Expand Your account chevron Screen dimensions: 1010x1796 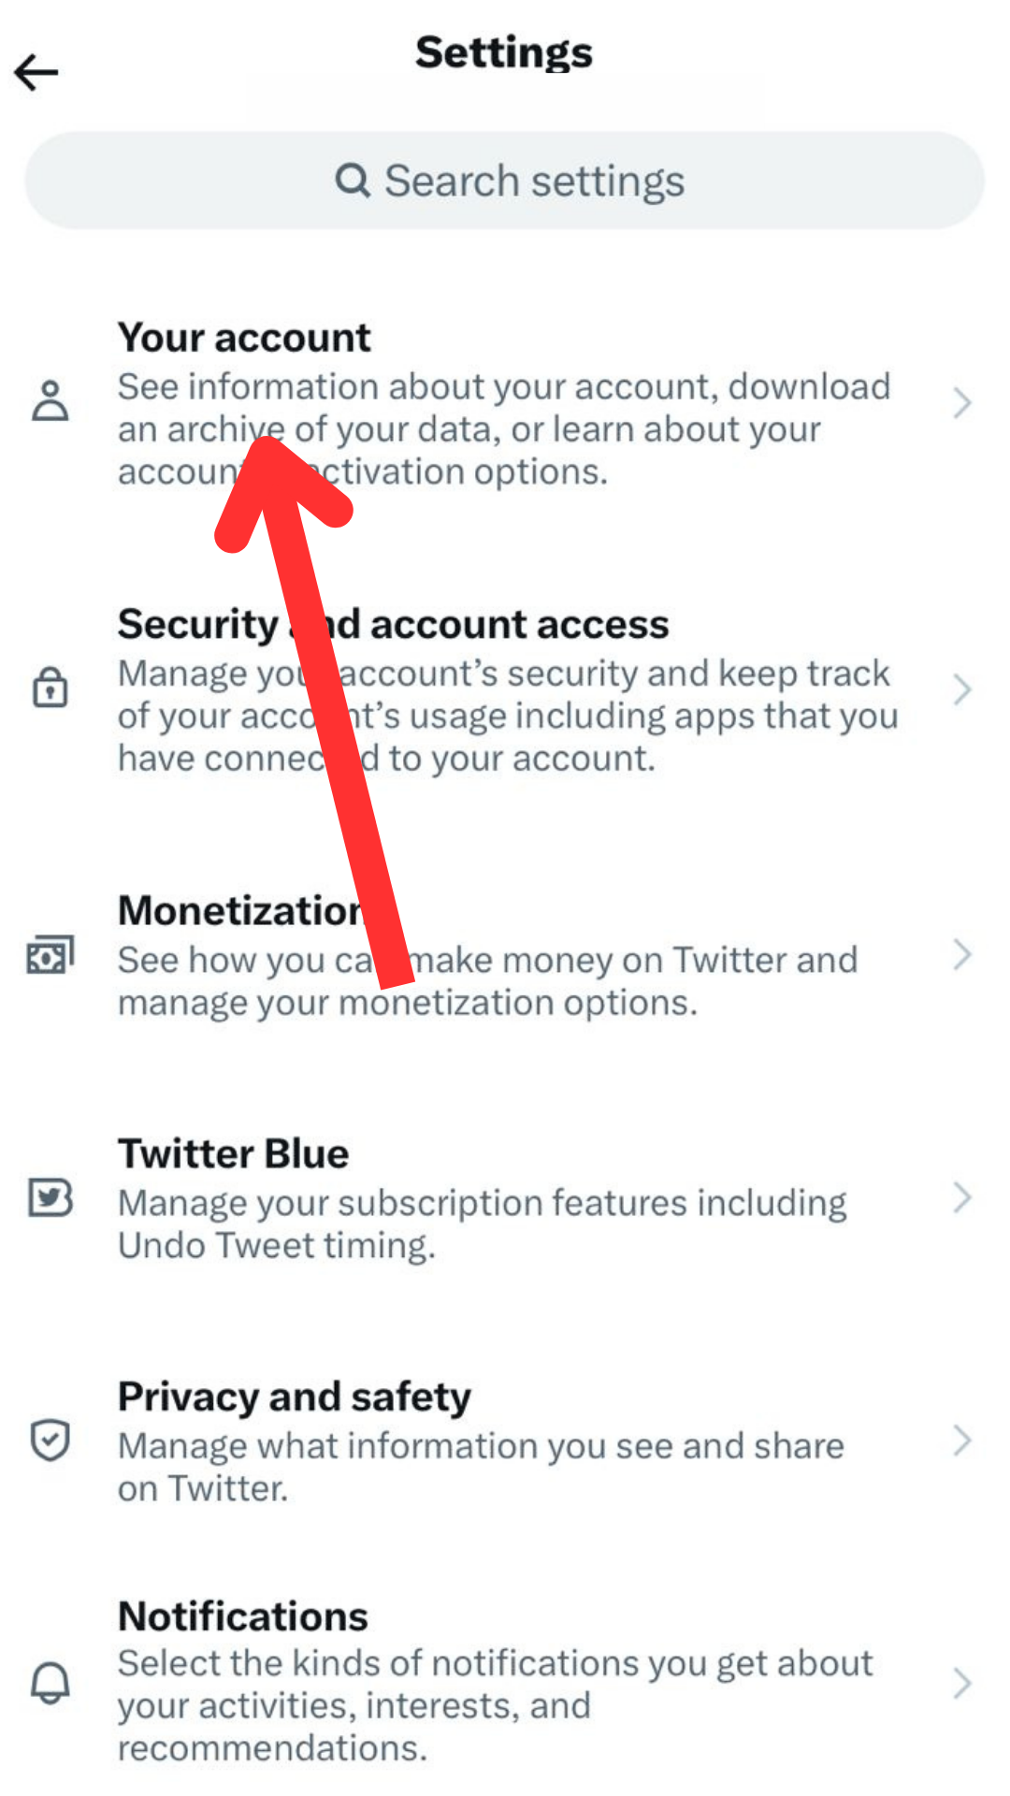coord(962,403)
